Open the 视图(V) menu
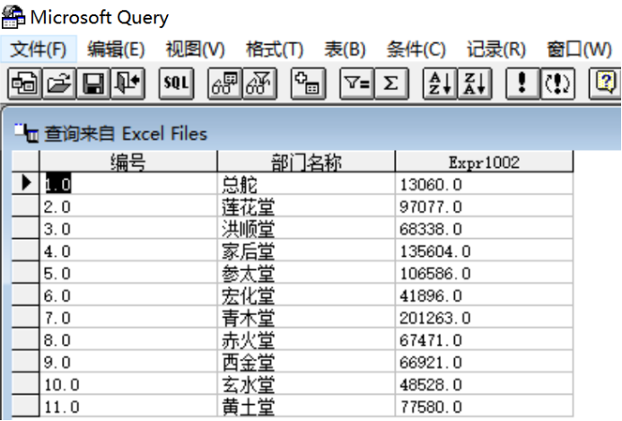 tap(195, 49)
